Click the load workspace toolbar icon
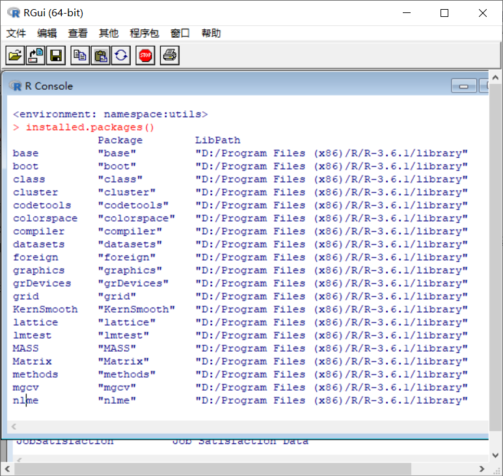Screen dimensions: 503x476 [36, 55]
